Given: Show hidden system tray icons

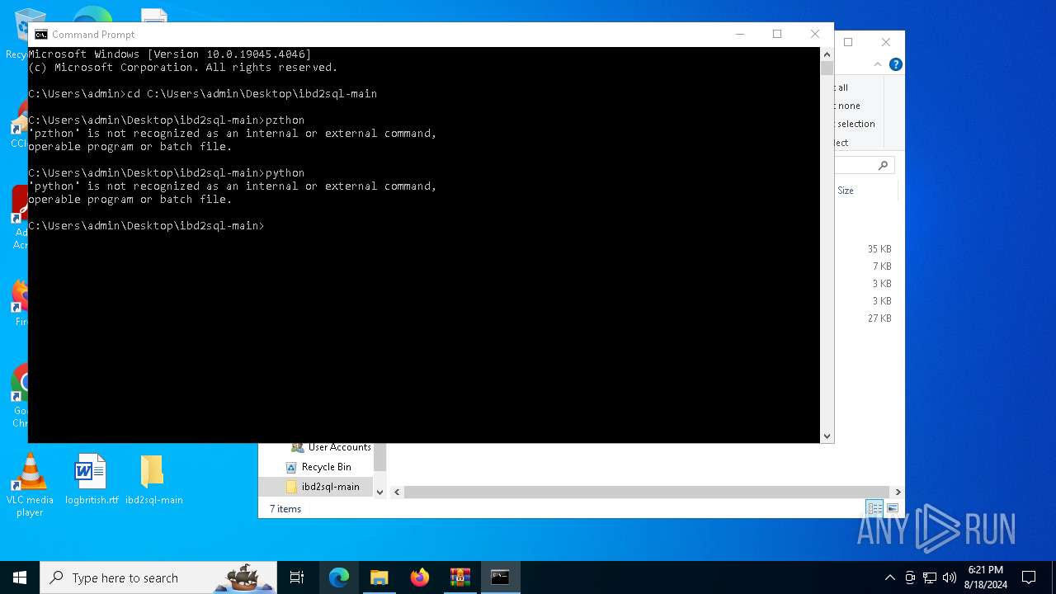Looking at the screenshot, I should [889, 577].
